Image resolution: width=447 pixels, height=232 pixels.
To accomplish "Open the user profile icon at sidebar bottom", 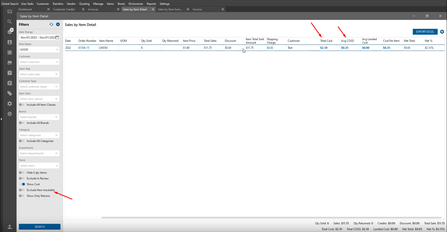I will [10, 227].
